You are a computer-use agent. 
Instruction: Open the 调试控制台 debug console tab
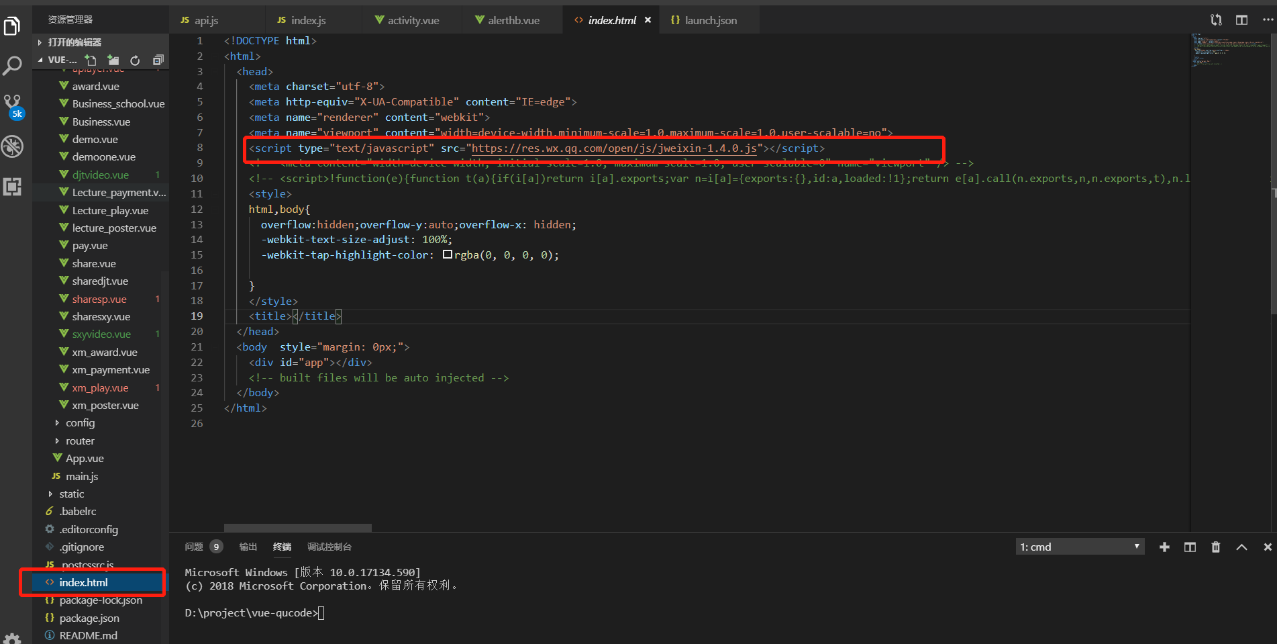(329, 547)
